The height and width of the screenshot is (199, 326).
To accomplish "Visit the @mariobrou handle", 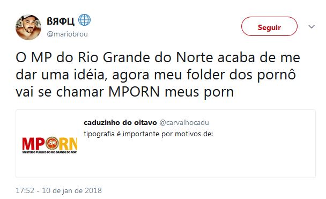I will click(68, 34).
